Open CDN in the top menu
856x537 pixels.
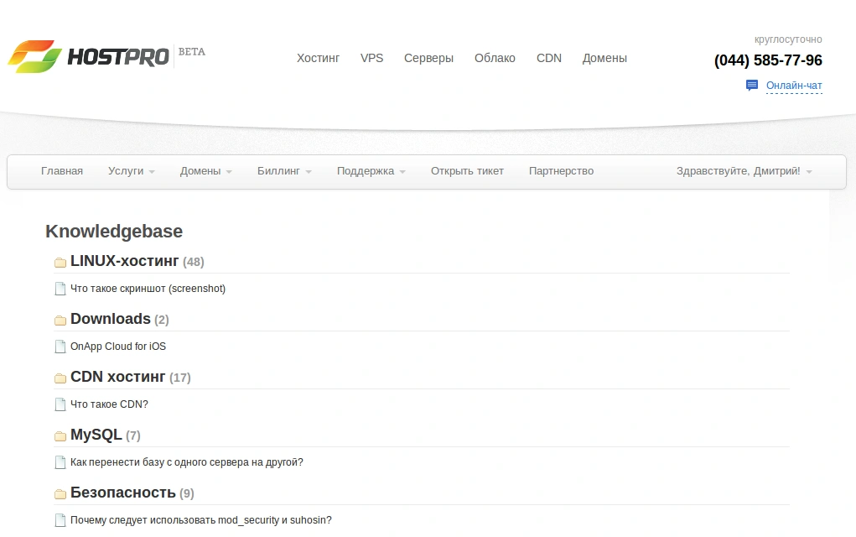point(548,58)
